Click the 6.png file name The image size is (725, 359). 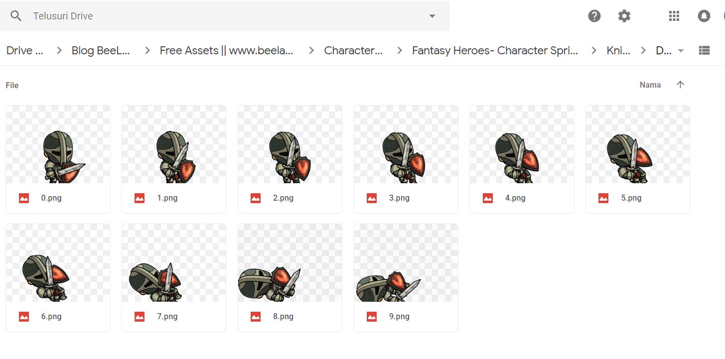click(x=51, y=317)
